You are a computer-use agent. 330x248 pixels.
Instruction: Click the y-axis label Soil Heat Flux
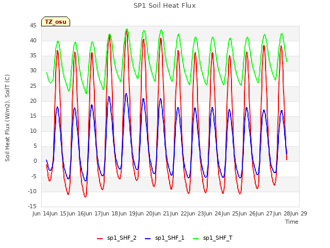[x=7, y=118]
